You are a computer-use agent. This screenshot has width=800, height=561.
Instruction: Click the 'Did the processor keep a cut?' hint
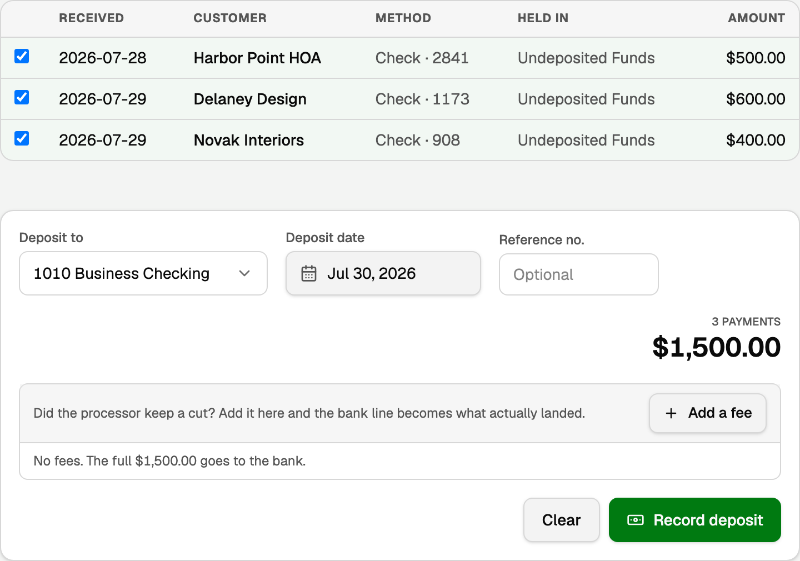tap(309, 413)
